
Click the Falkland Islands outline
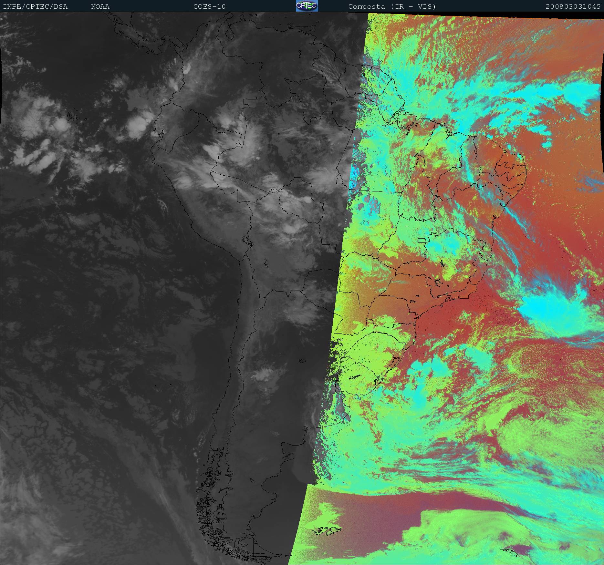[x=327, y=530]
